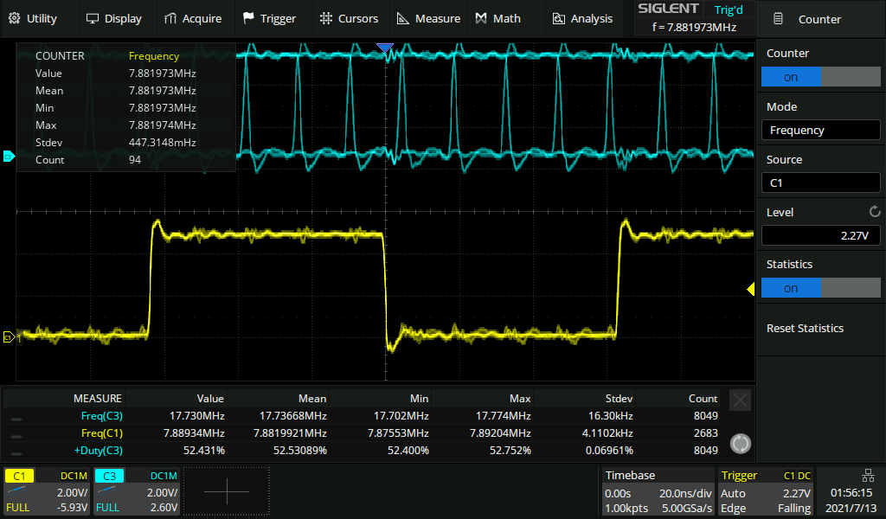Open the Source dropdown showing C1
The height and width of the screenshot is (519, 886).
point(820,183)
